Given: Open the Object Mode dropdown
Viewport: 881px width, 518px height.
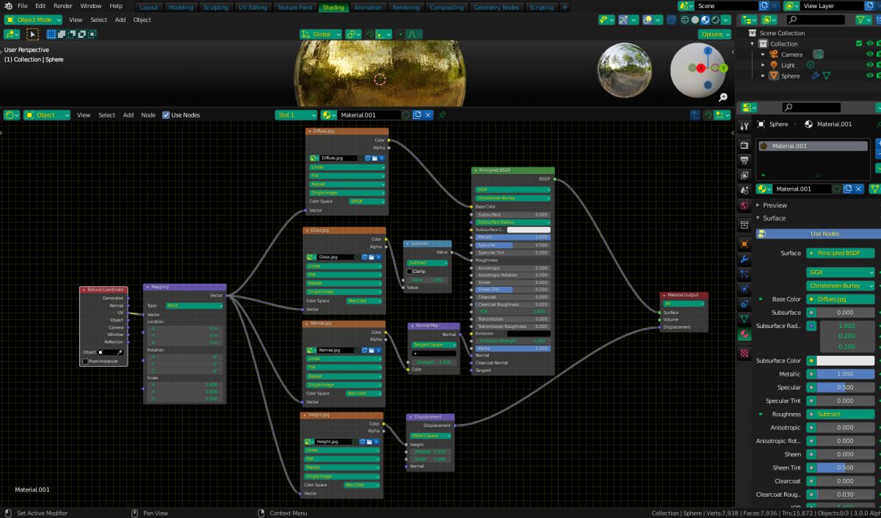Looking at the screenshot, I should pyautogui.click(x=34, y=20).
